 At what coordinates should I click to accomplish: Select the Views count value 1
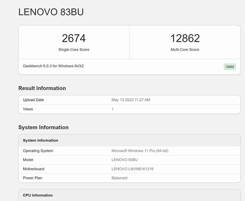[x=113, y=109]
